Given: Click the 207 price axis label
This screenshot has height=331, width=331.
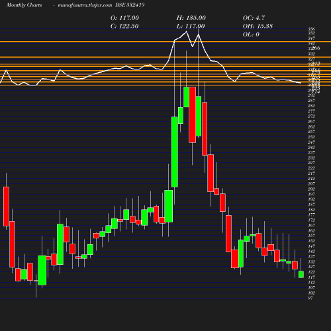Looking at the screenshot, I should (311, 183).
